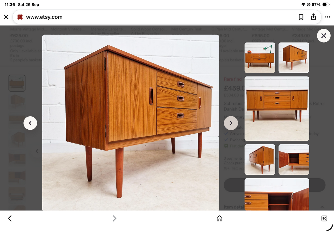Image resolution: width=334 pixels, height=232 pixels.
Task: Tap the Wi-Fi status icon
Action: (x=303, y=5)
